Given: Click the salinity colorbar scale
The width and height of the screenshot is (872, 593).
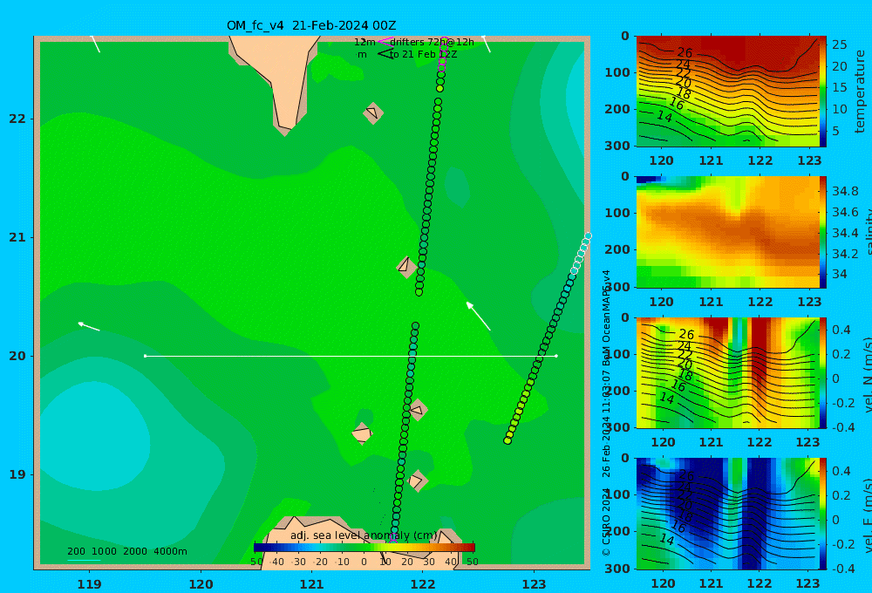Looking at the screenshot, I should pyautogui.click(x=823, y=232).
